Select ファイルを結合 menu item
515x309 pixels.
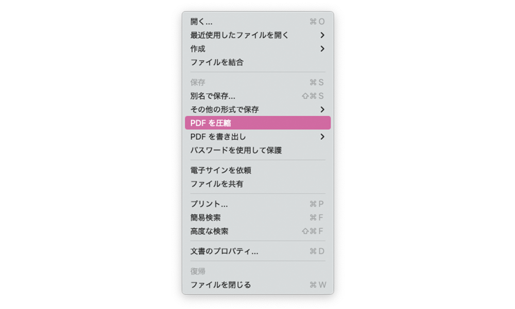(x=258, y=62)
